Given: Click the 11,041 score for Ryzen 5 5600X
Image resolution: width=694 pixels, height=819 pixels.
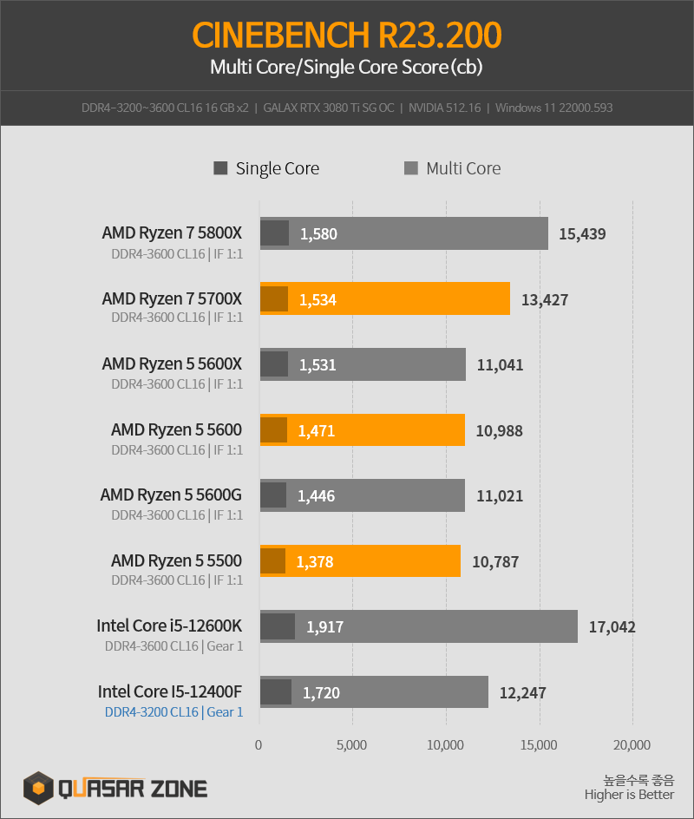Looking at the screenshot, I should (x=500, y=365).
